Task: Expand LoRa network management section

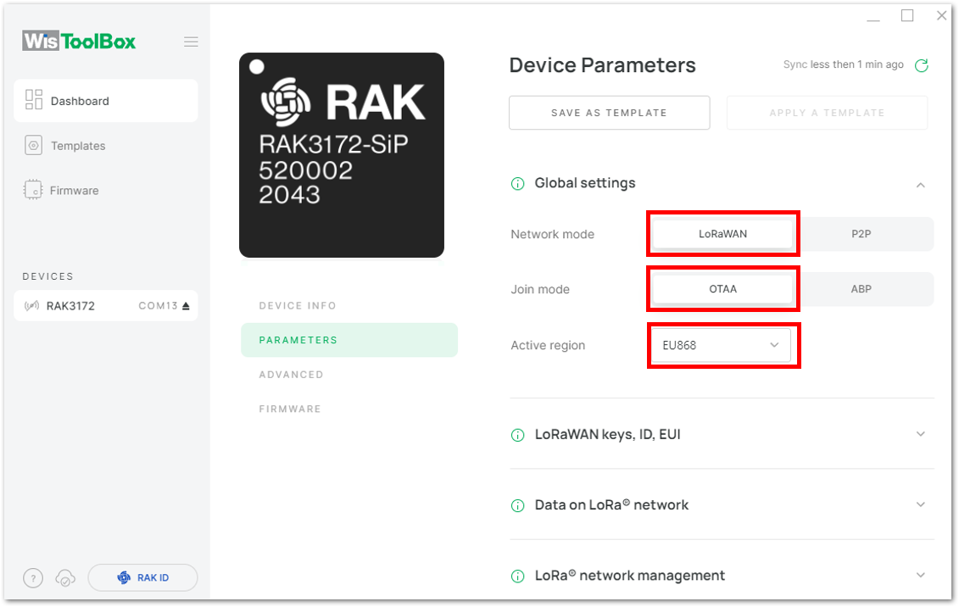Action: [921, 576]
